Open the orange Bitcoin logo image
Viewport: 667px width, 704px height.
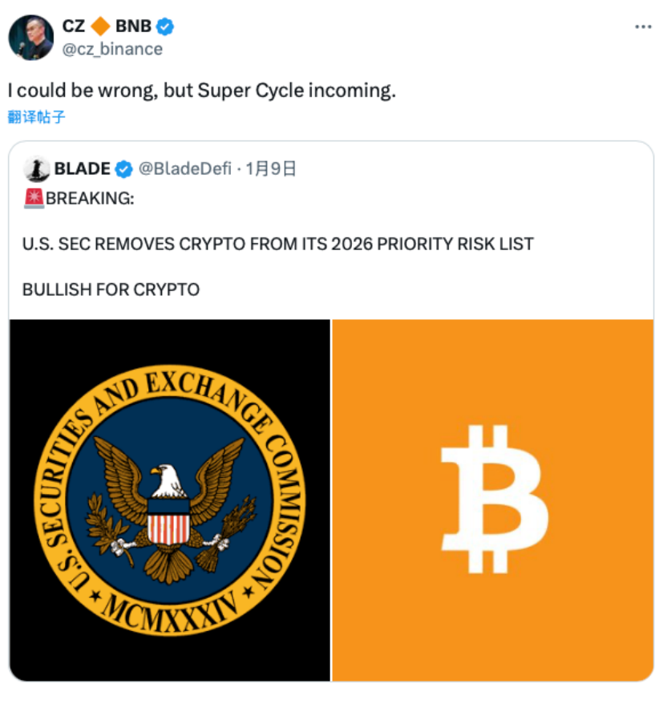(x=493, y=500)
